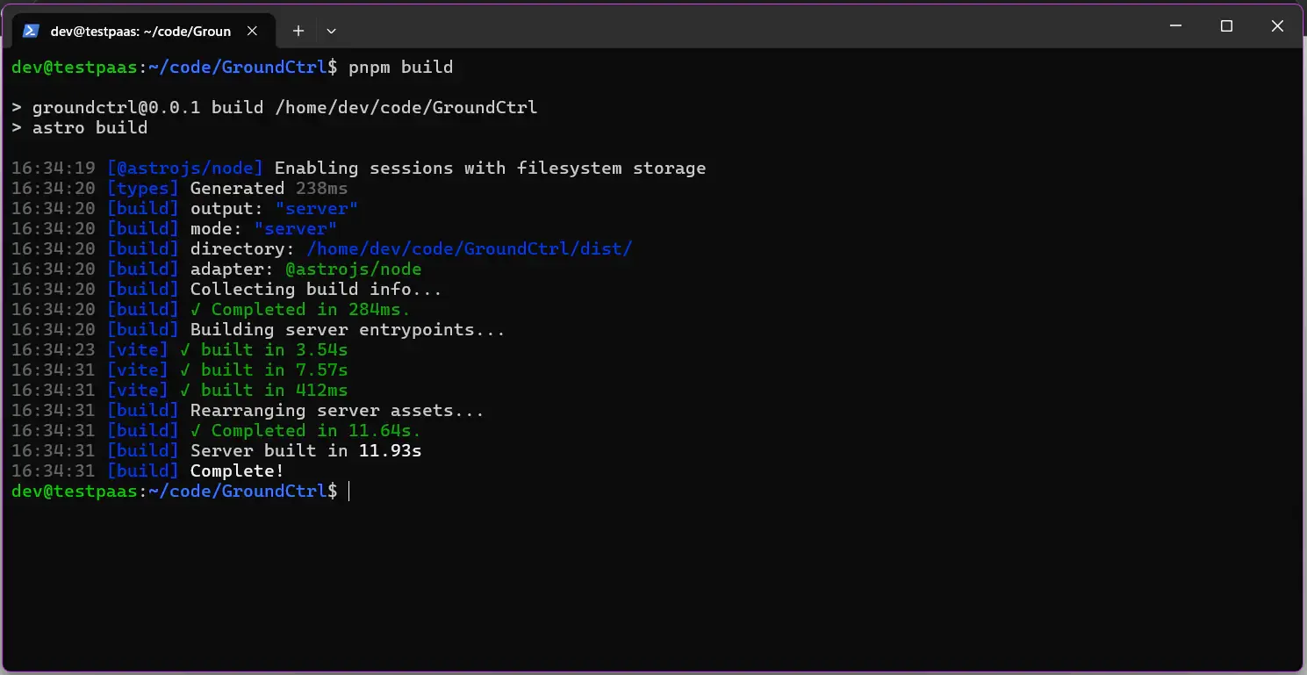
Task: Close the dev@testpaas tab
Action: coord(253,30)
